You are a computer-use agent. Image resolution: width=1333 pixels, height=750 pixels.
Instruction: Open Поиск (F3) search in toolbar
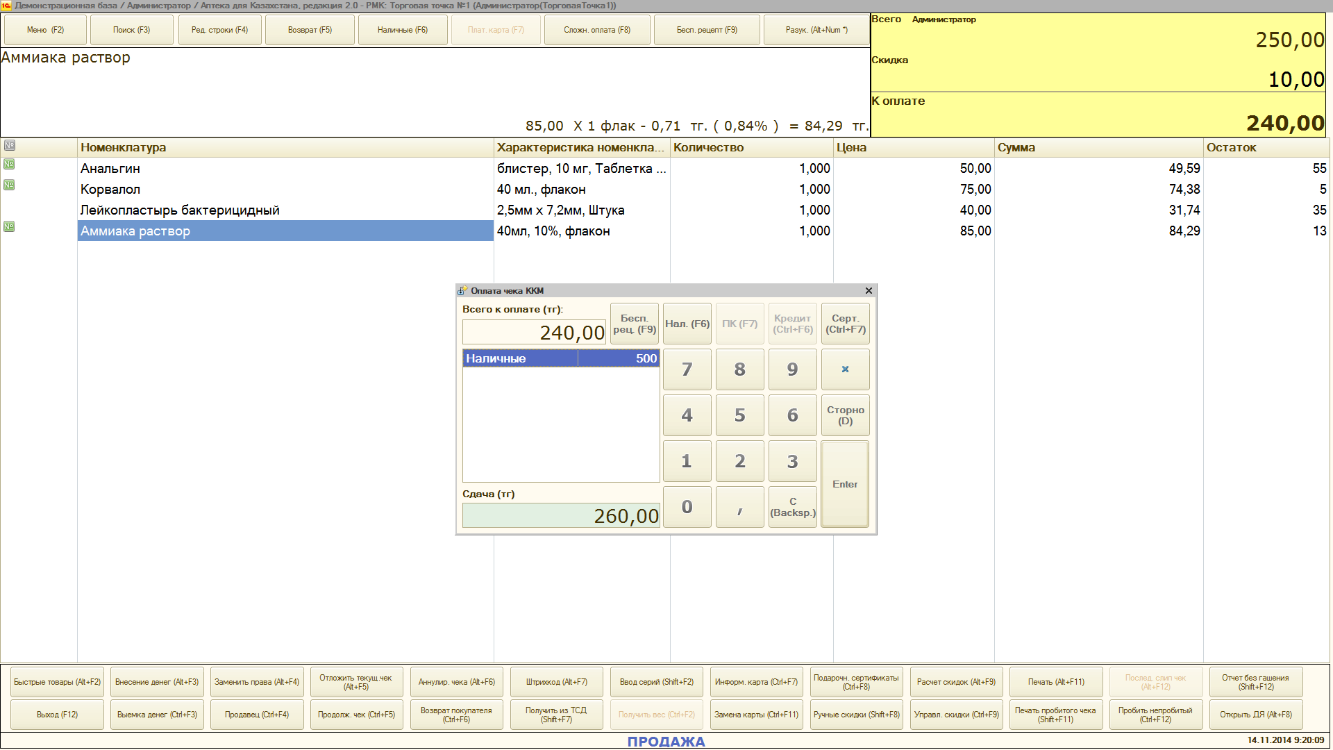tap(131, 30)
